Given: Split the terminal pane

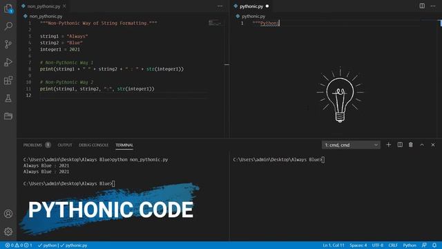Looking at the screenshot, I should coord(400,145).
